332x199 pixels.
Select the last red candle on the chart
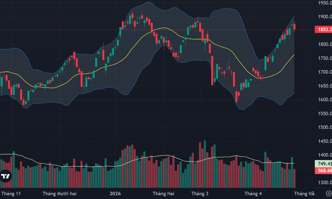click(x=295, y=27)
